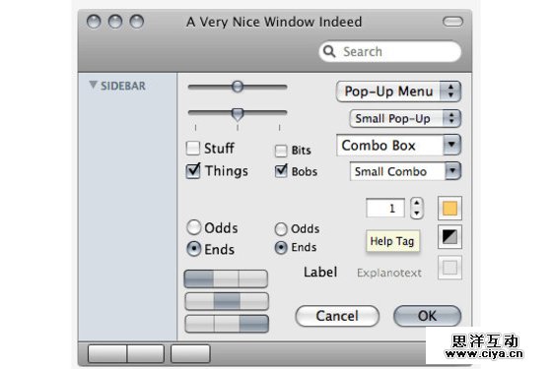
Task: Click inside the Small Combo text field
Action: 397,171
